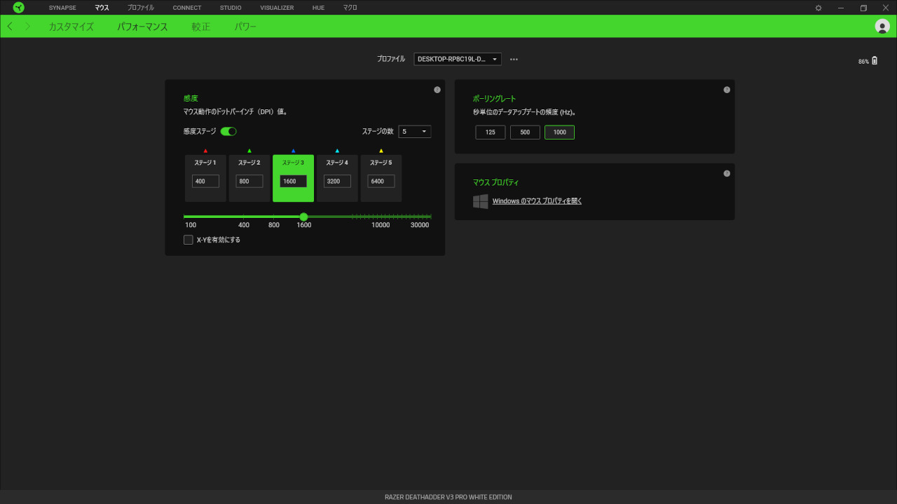Open the プロファイル dropdown
Screen dimensions: 897x504
(458, 60)
